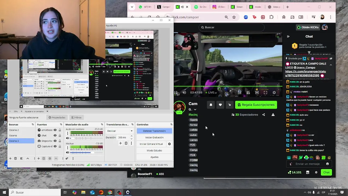Switch to Instagram (3) Banc tab
Screen dimensions: 348x196
(219, 7)
